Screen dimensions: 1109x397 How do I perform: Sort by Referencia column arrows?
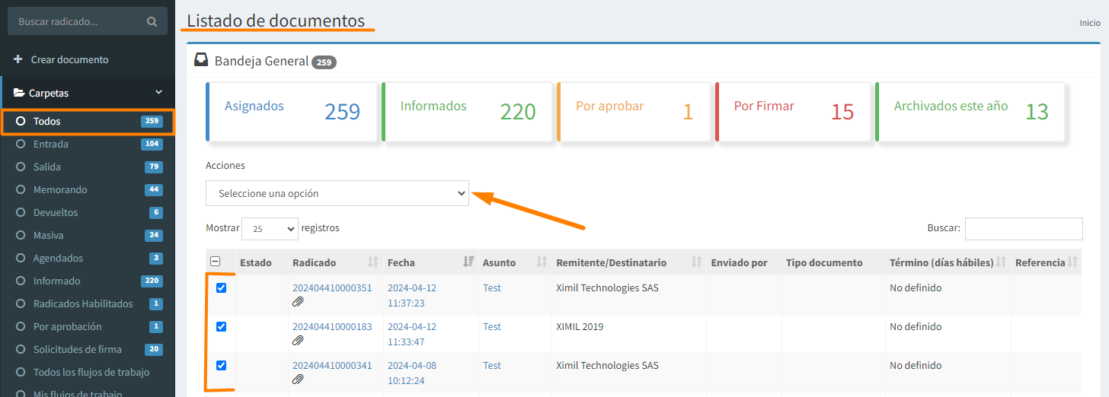pos(1072,262)
